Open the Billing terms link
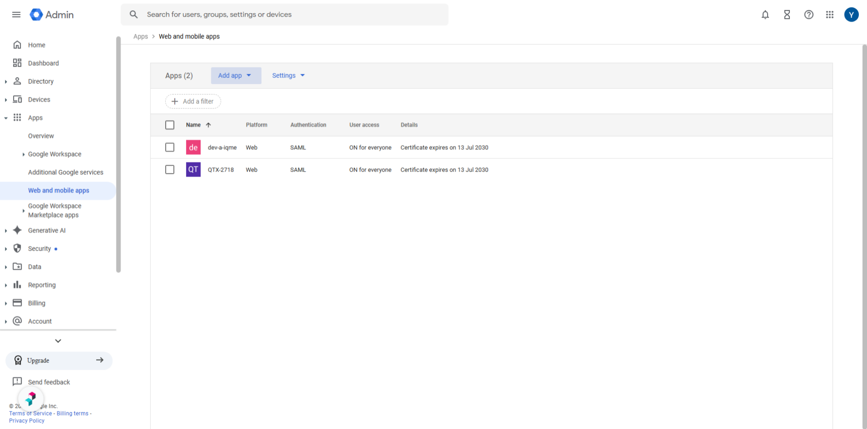This screenshot has width=867, height=429. [x=72, y=413]
